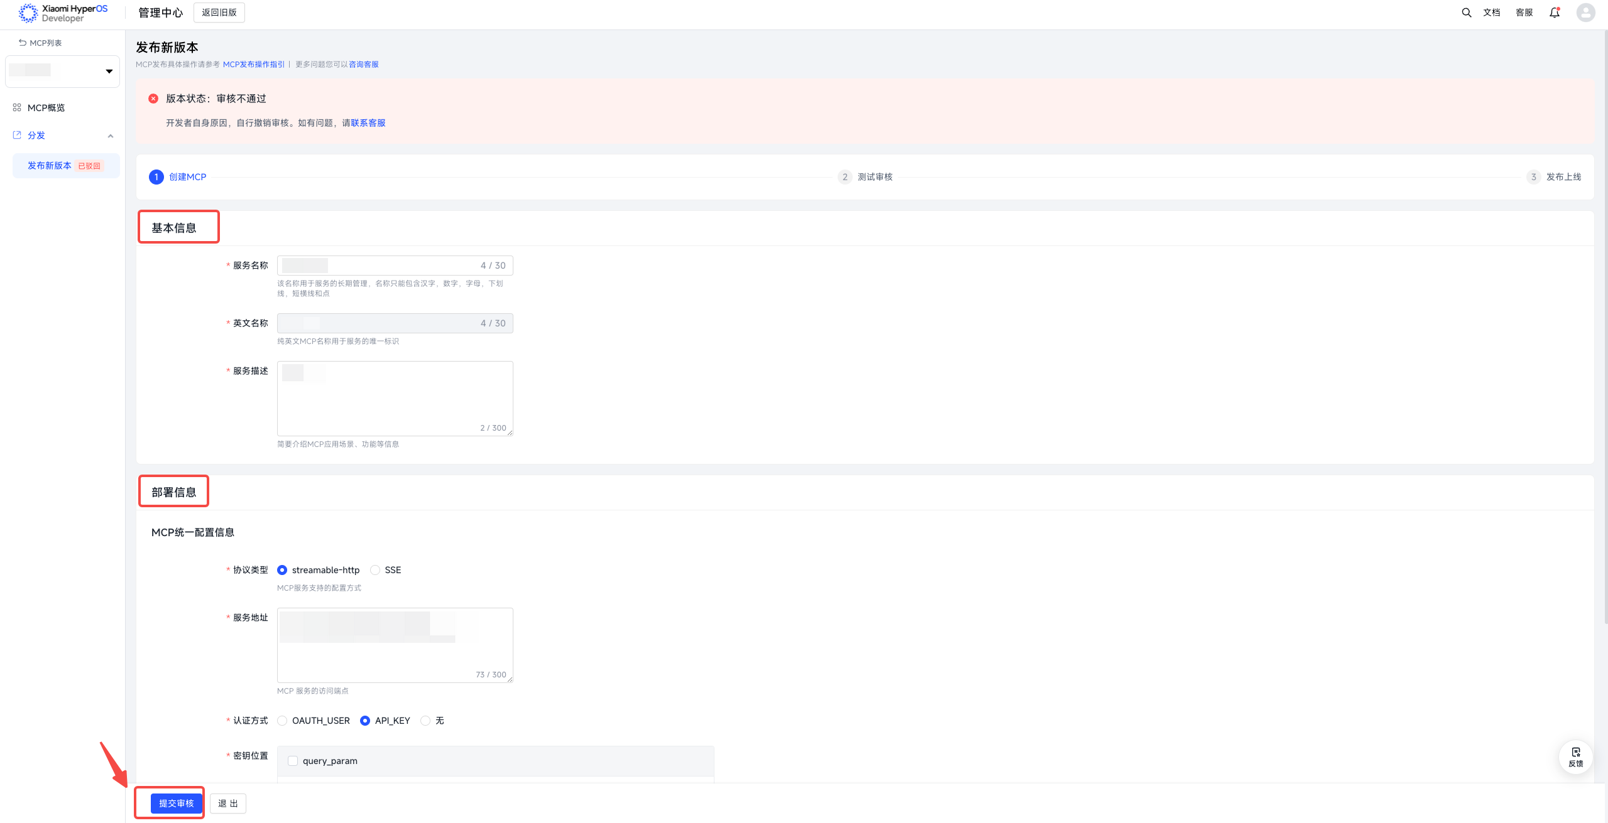Click the 服务描述 text area
The image size is (1608, 823).
coord(395,398)
